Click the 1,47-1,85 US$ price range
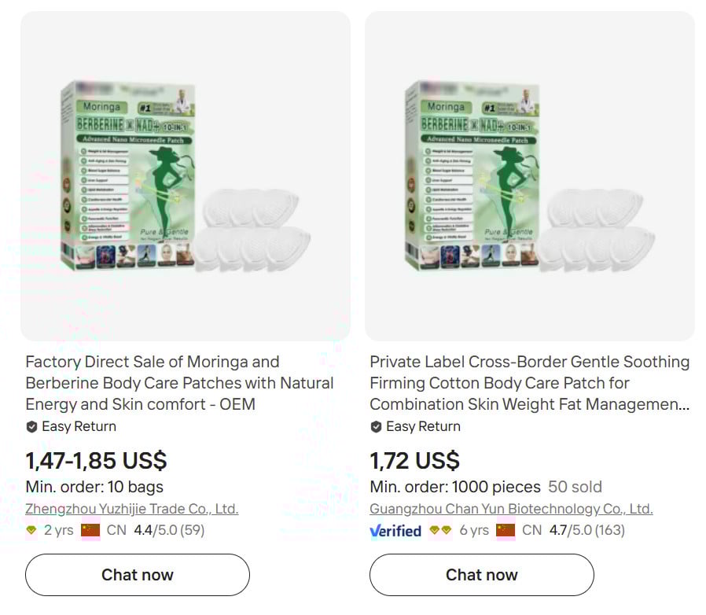Image resolution: width=706 pixels, height=615 pixels. click(x=94, y=461)
